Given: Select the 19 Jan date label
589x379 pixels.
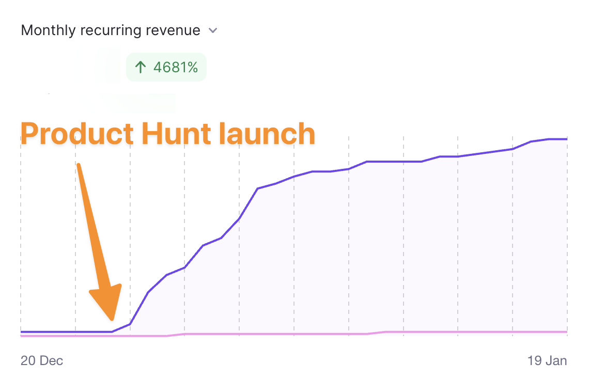Looking at the screenshot, I should pyautogui.click(x=547, y=361).
